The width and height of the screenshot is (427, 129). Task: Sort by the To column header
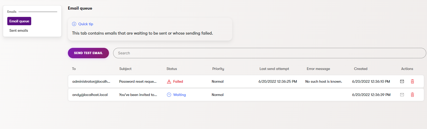tap(74, 69)
